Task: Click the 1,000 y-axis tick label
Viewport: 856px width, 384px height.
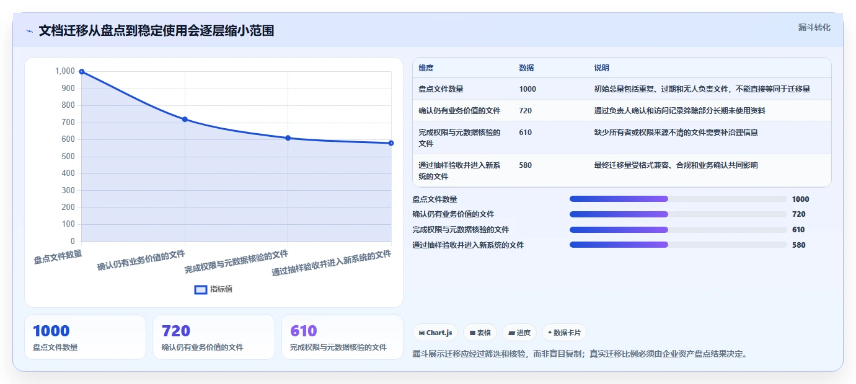Action: (65, 71)
